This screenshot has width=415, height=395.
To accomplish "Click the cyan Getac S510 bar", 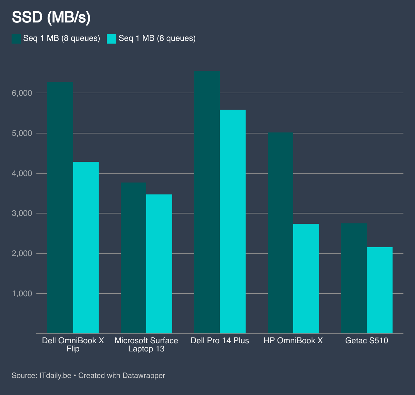I will point(380,290).
